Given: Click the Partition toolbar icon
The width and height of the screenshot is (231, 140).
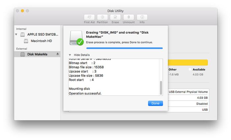Looking at the screenshot, I should tap(102, 17).
